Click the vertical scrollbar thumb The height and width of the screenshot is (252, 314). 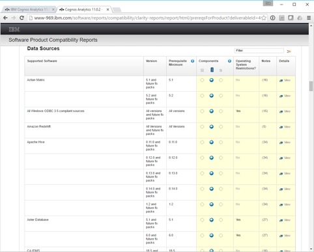[x=311, y=87]
